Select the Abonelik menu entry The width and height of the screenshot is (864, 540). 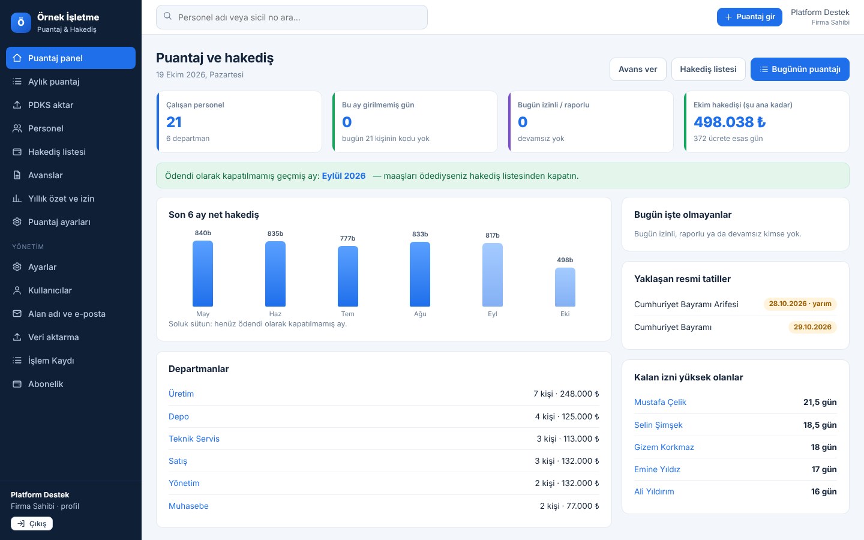pos(71,384)
